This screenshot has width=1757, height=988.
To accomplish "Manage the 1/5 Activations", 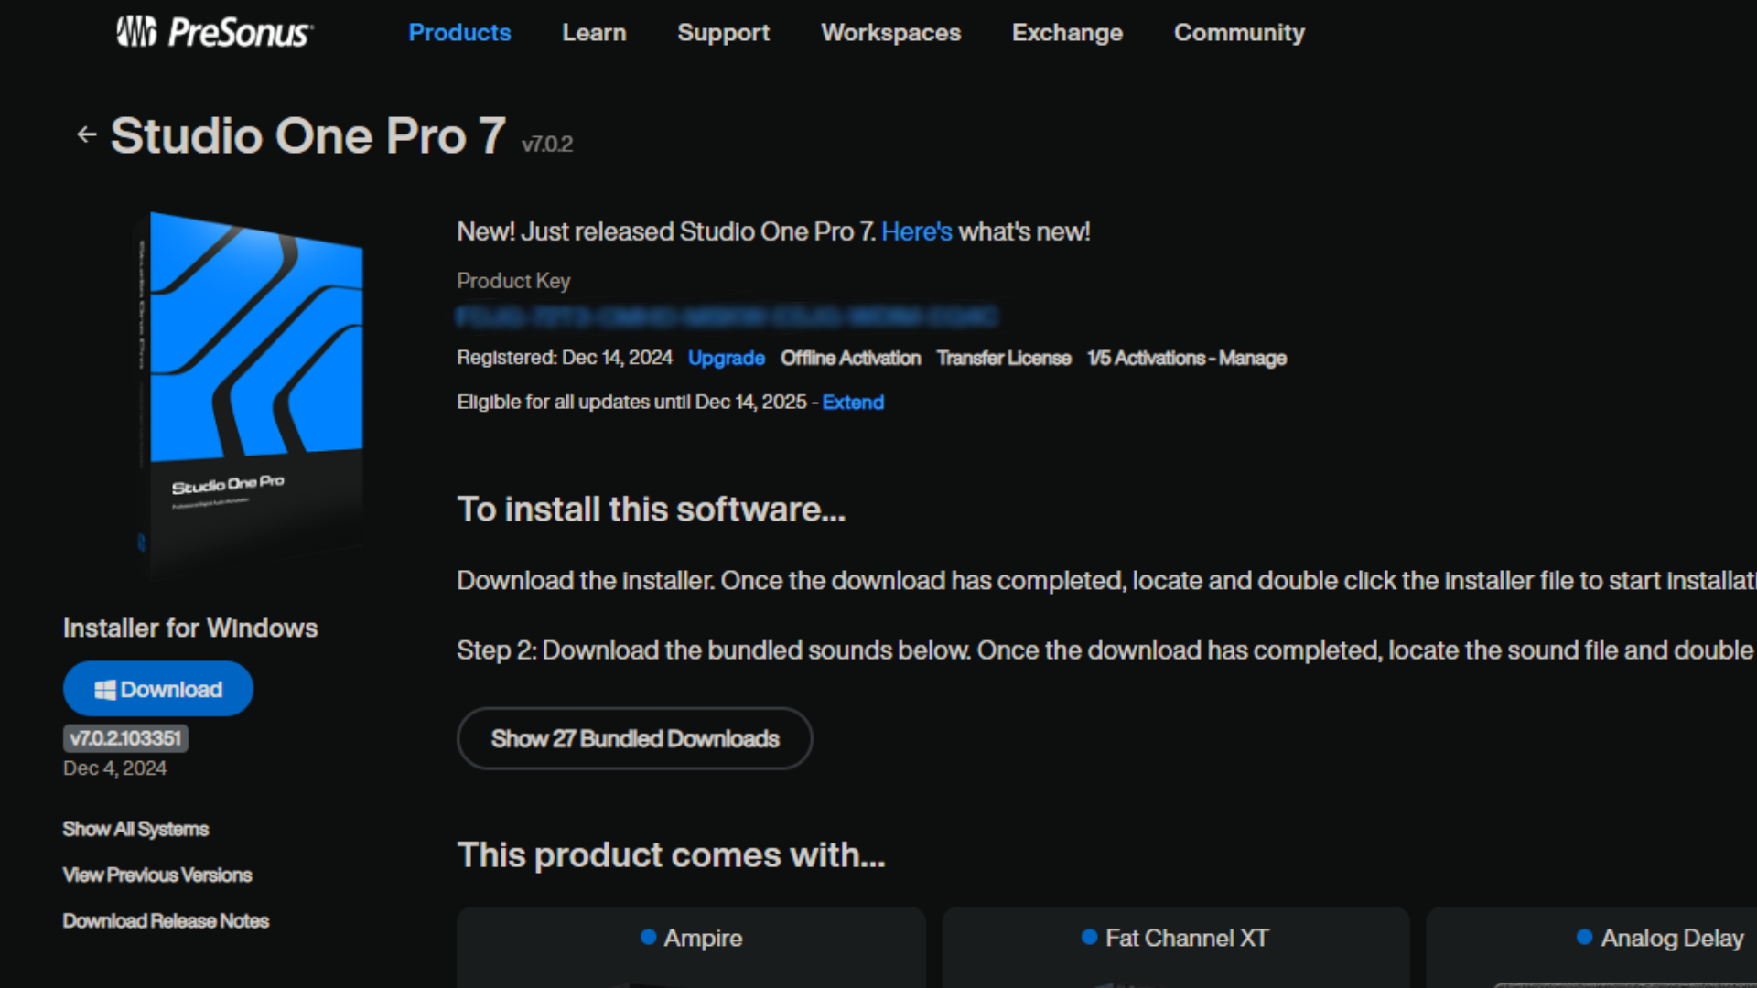I will pos(1186,358).
